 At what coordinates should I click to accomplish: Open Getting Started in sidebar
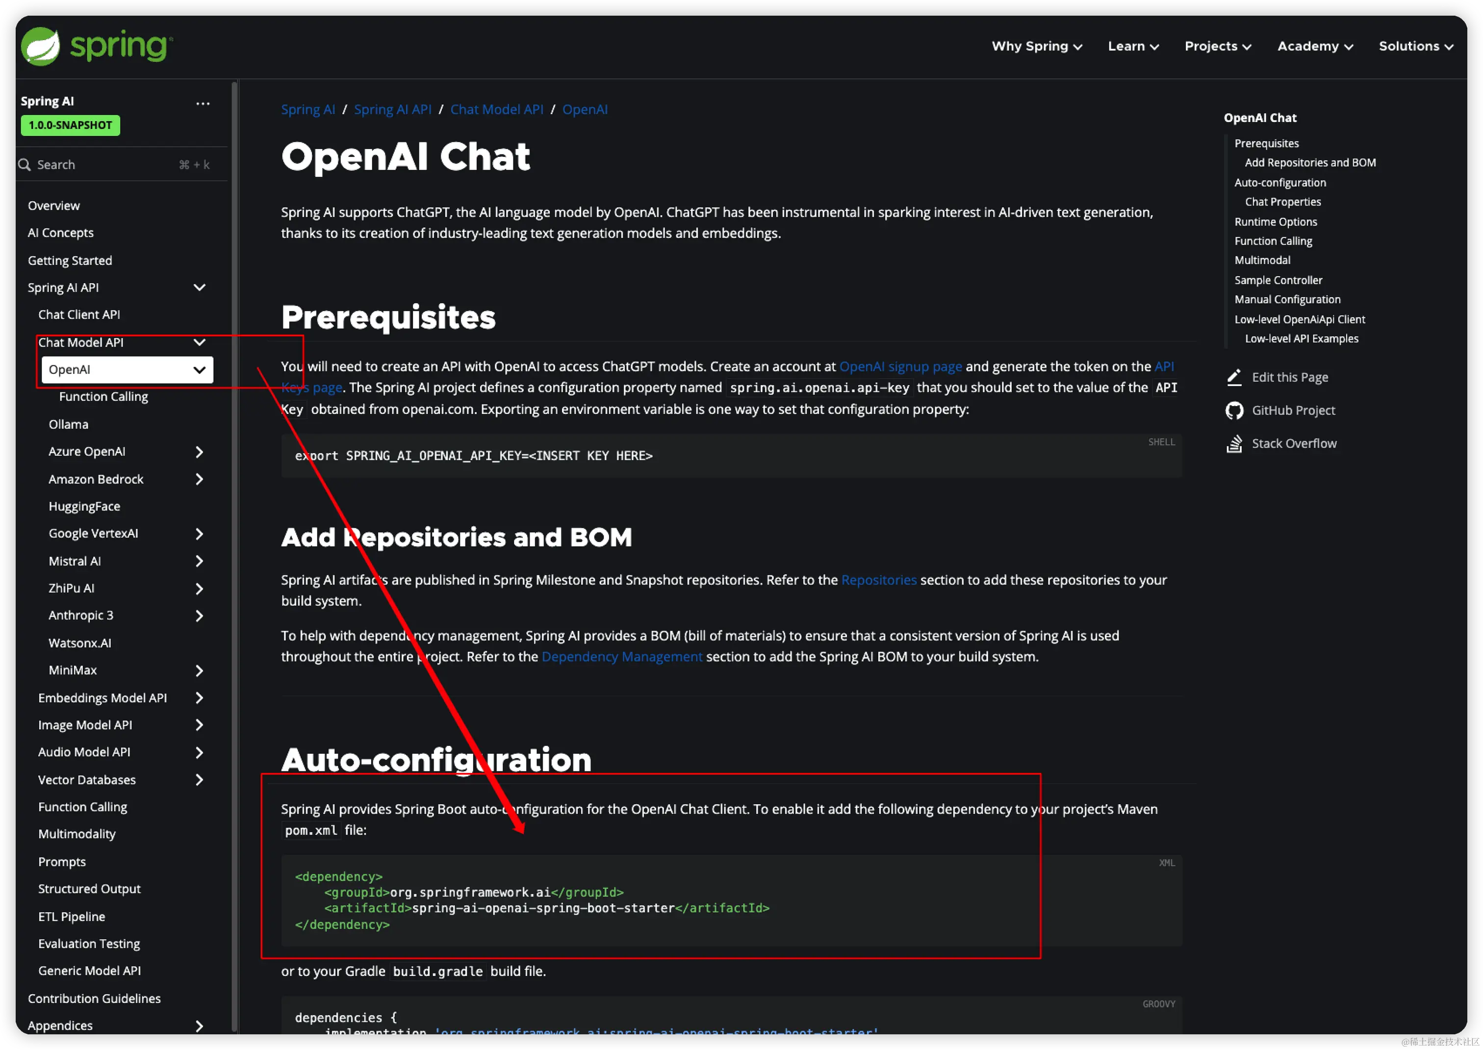pos(70,260)
